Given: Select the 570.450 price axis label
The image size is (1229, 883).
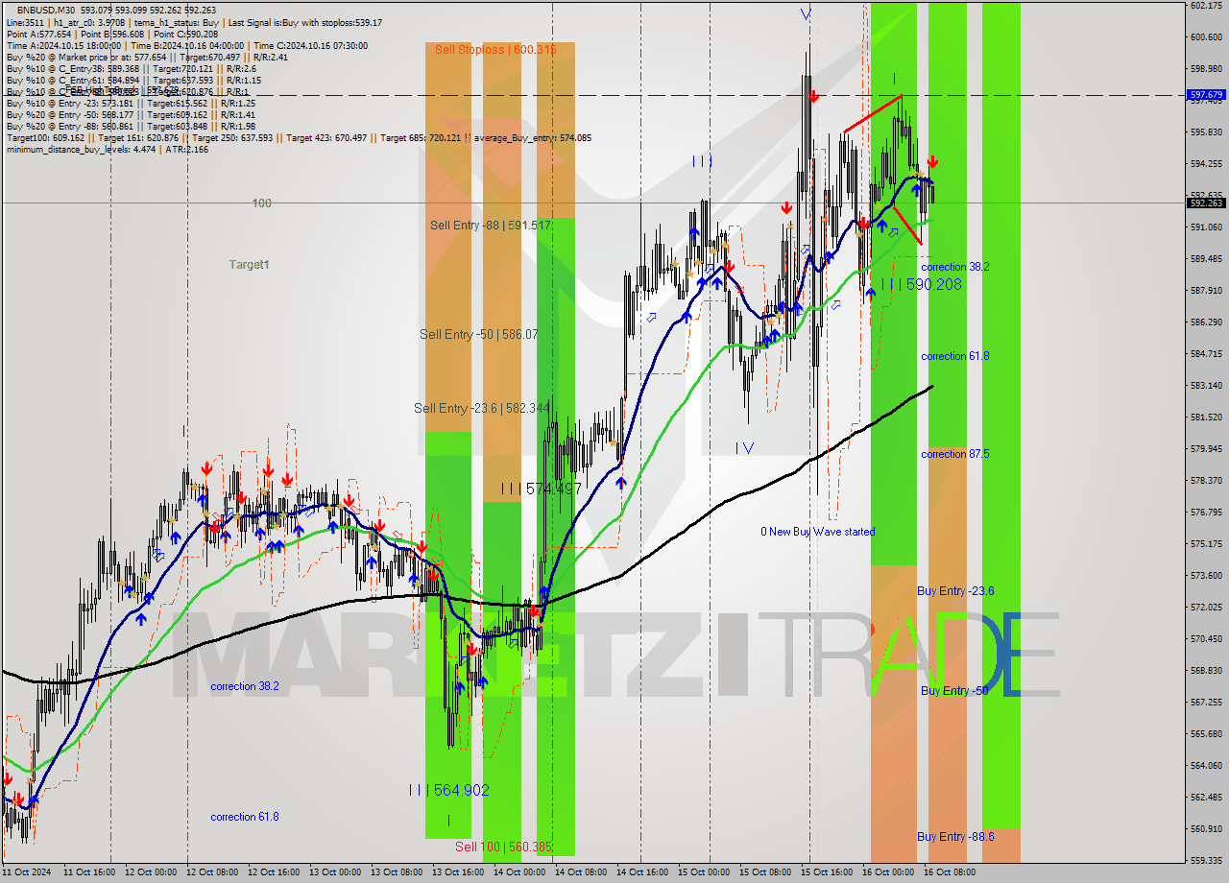Looking at the screenshot, I should tap(1206, 639).
